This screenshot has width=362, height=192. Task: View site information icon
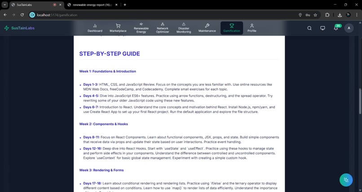coord(32,15)
